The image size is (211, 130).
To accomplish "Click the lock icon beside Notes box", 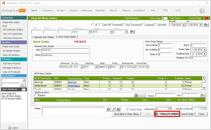I will coord(108,109).
